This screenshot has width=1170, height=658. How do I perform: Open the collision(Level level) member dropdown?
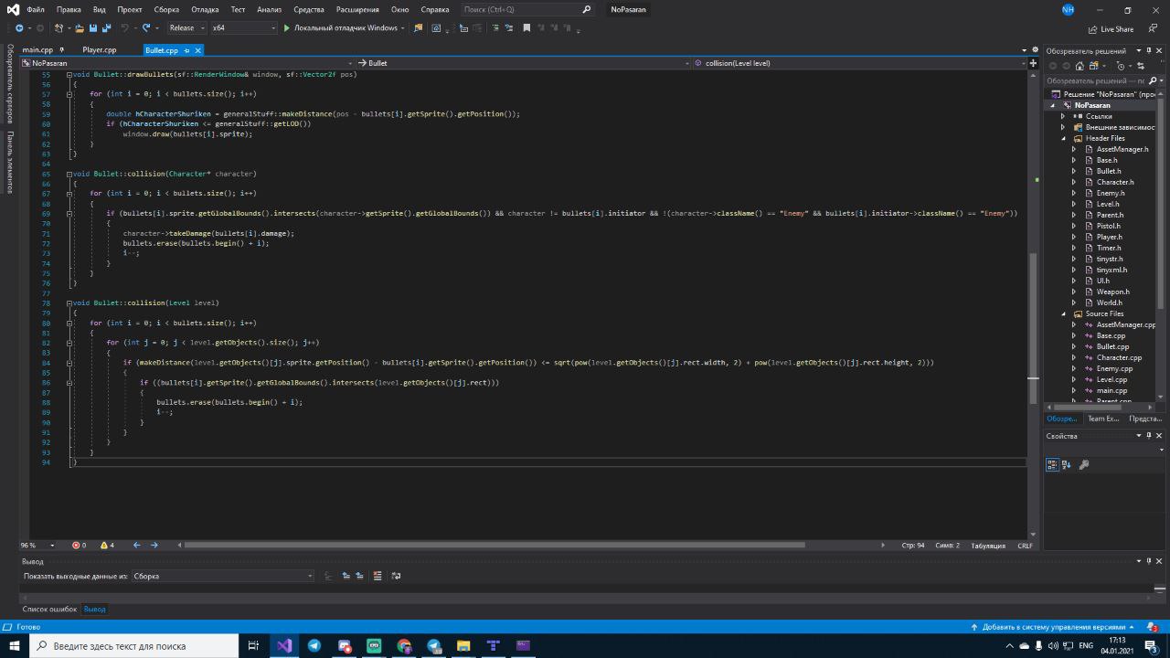click(x=859, y=63)
